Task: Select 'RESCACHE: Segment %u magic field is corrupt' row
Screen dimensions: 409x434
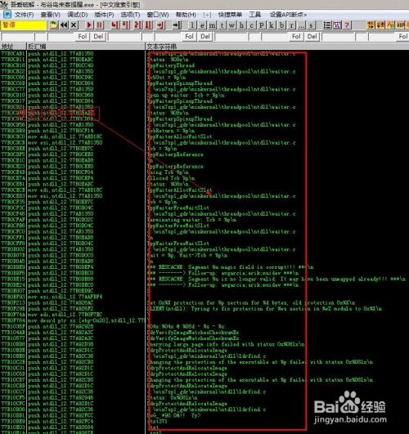Action: pos(231,267)
